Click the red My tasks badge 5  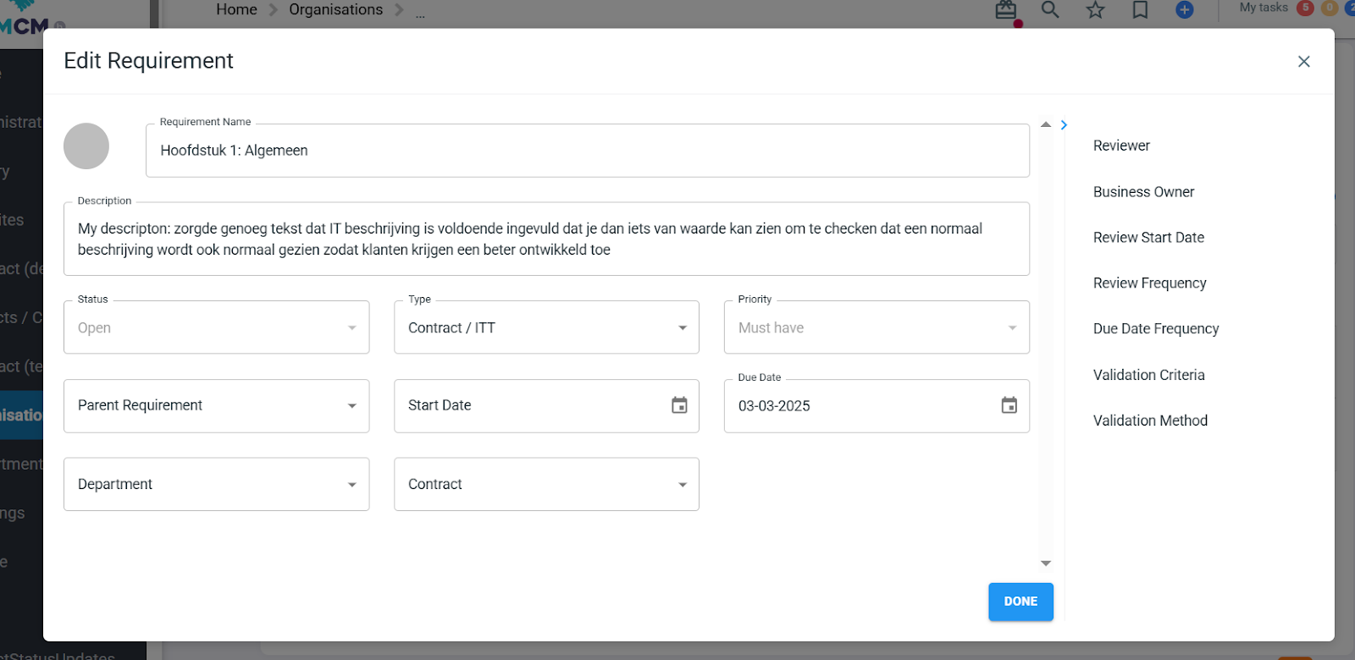point(1306,8)
